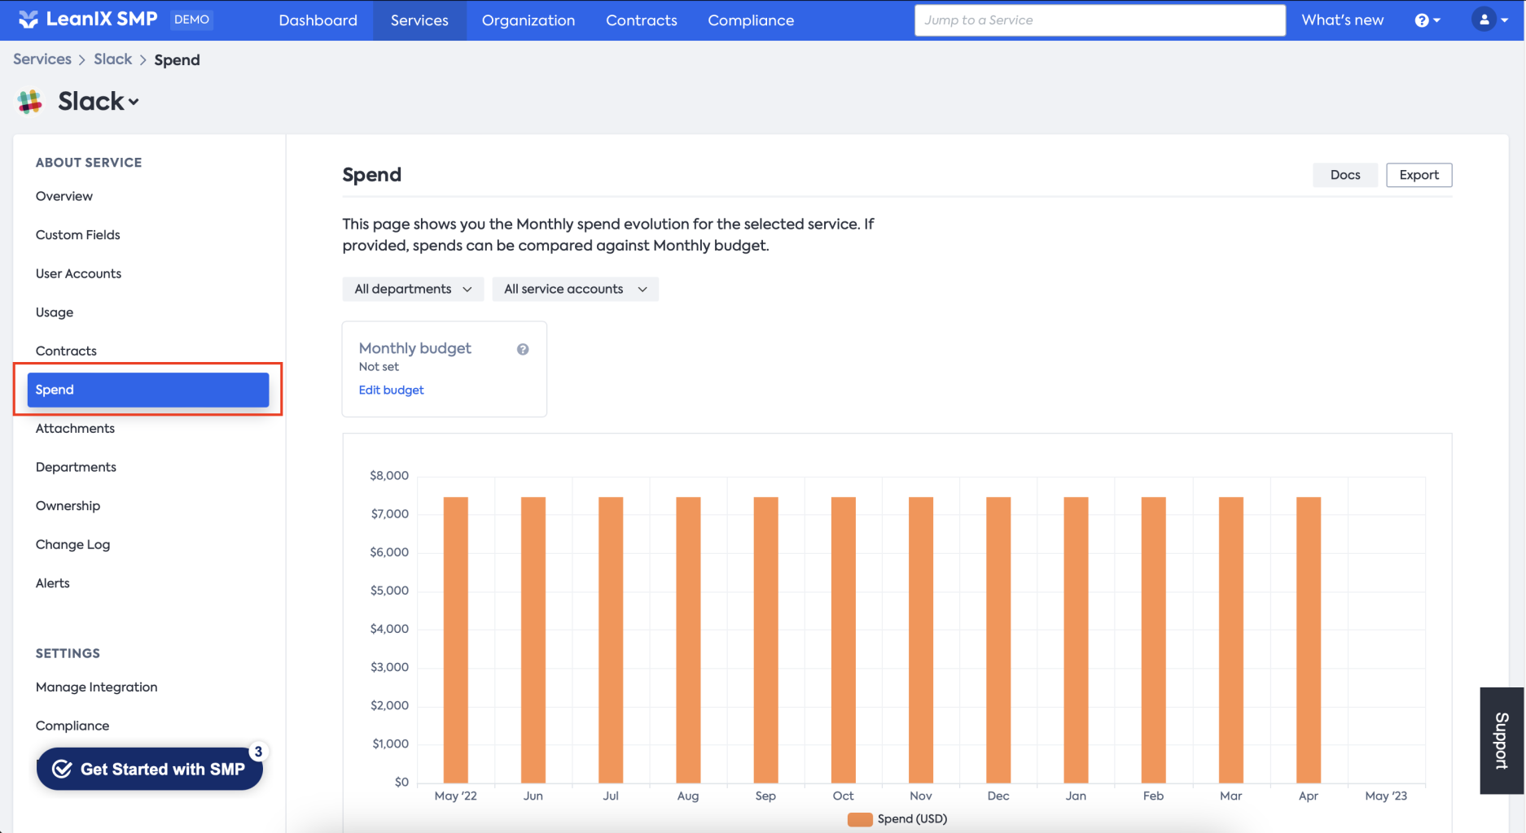Click the Get Started checkmark icon

coord(62,769)
